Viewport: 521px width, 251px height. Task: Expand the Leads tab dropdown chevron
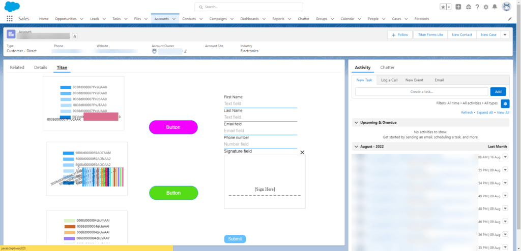tap(104, 19)
